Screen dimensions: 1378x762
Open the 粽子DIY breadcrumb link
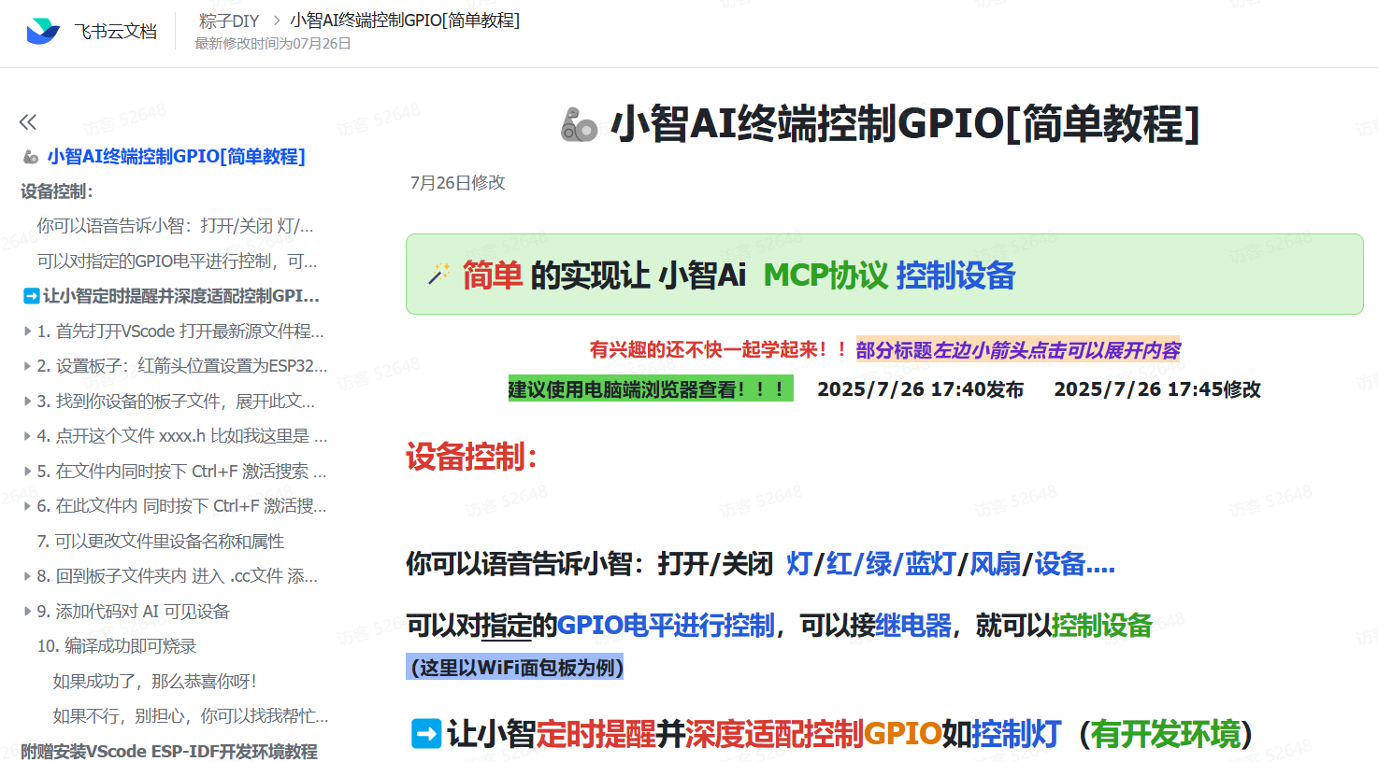click(229, 21)
